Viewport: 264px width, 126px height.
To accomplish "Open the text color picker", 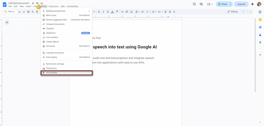I will click(x=112, y=12).
